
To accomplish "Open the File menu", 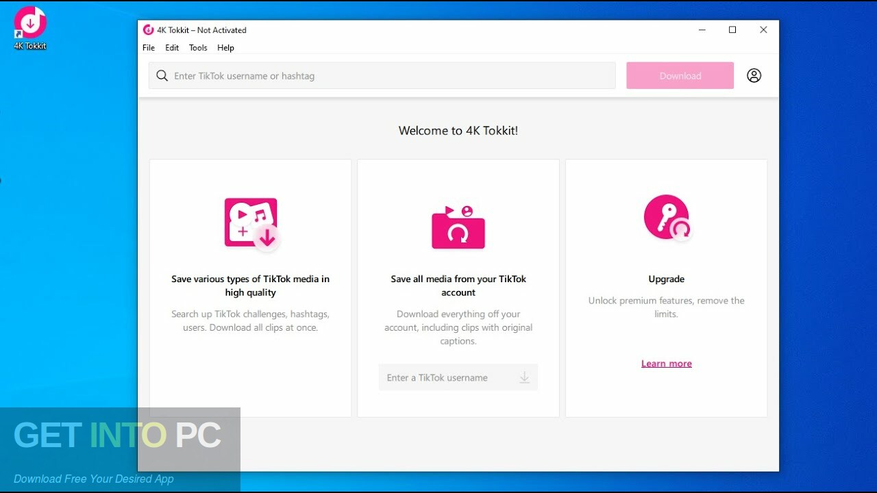I will click(x=149, y=48).
